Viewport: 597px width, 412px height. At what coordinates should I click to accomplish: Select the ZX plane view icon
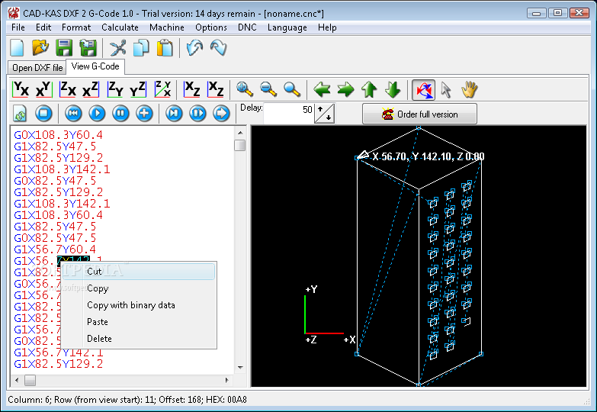pyautogui.click(x=68, y=89)
